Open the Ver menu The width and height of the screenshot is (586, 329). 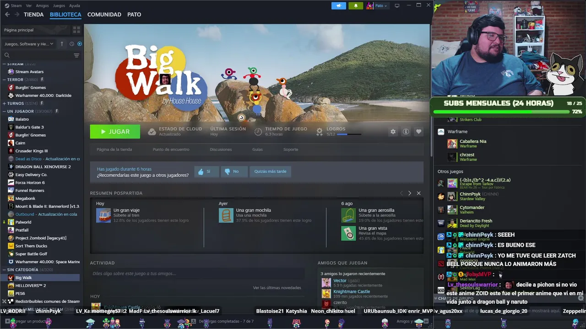point(29,5)
